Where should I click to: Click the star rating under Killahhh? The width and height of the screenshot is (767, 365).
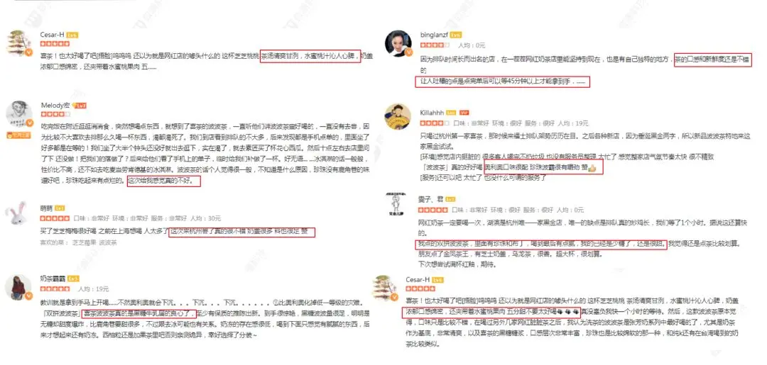pos(435,122)
